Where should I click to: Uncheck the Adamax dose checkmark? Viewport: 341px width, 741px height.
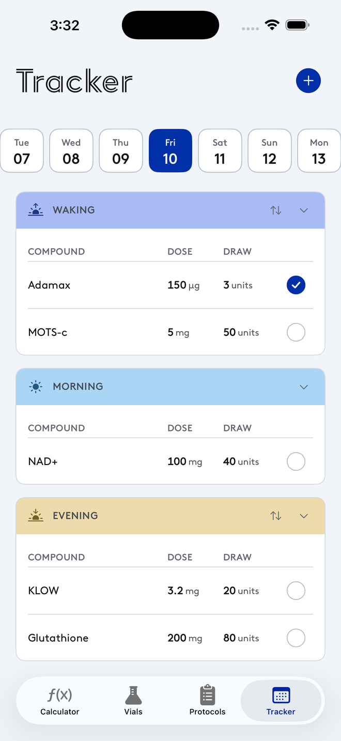[x=296, y=285]
